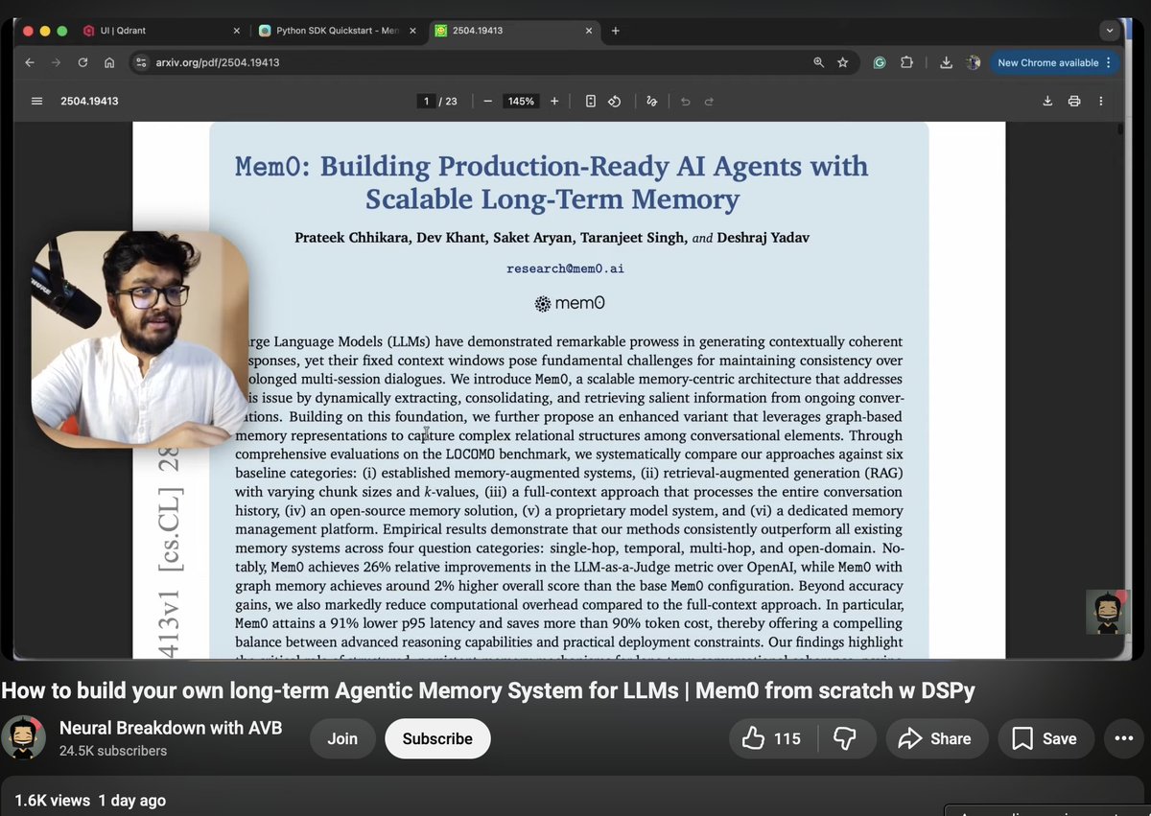Click the paper title Mem0 heading
The image size is (1151, 816).
(552, 181)
